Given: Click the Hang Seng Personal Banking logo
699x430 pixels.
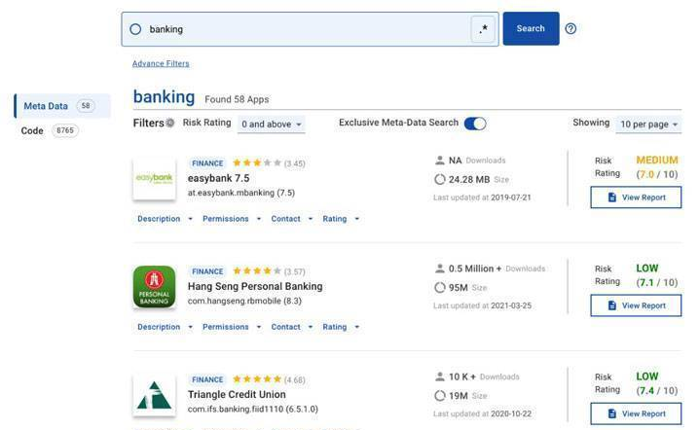Looking at the screenshot, I should (154, 287).
